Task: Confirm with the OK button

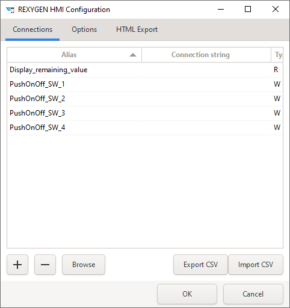Action: [187, 294]
